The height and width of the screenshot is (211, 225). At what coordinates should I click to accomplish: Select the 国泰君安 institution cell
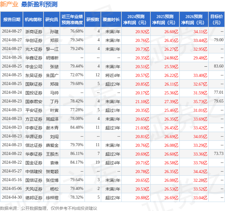tap(34, 102)
